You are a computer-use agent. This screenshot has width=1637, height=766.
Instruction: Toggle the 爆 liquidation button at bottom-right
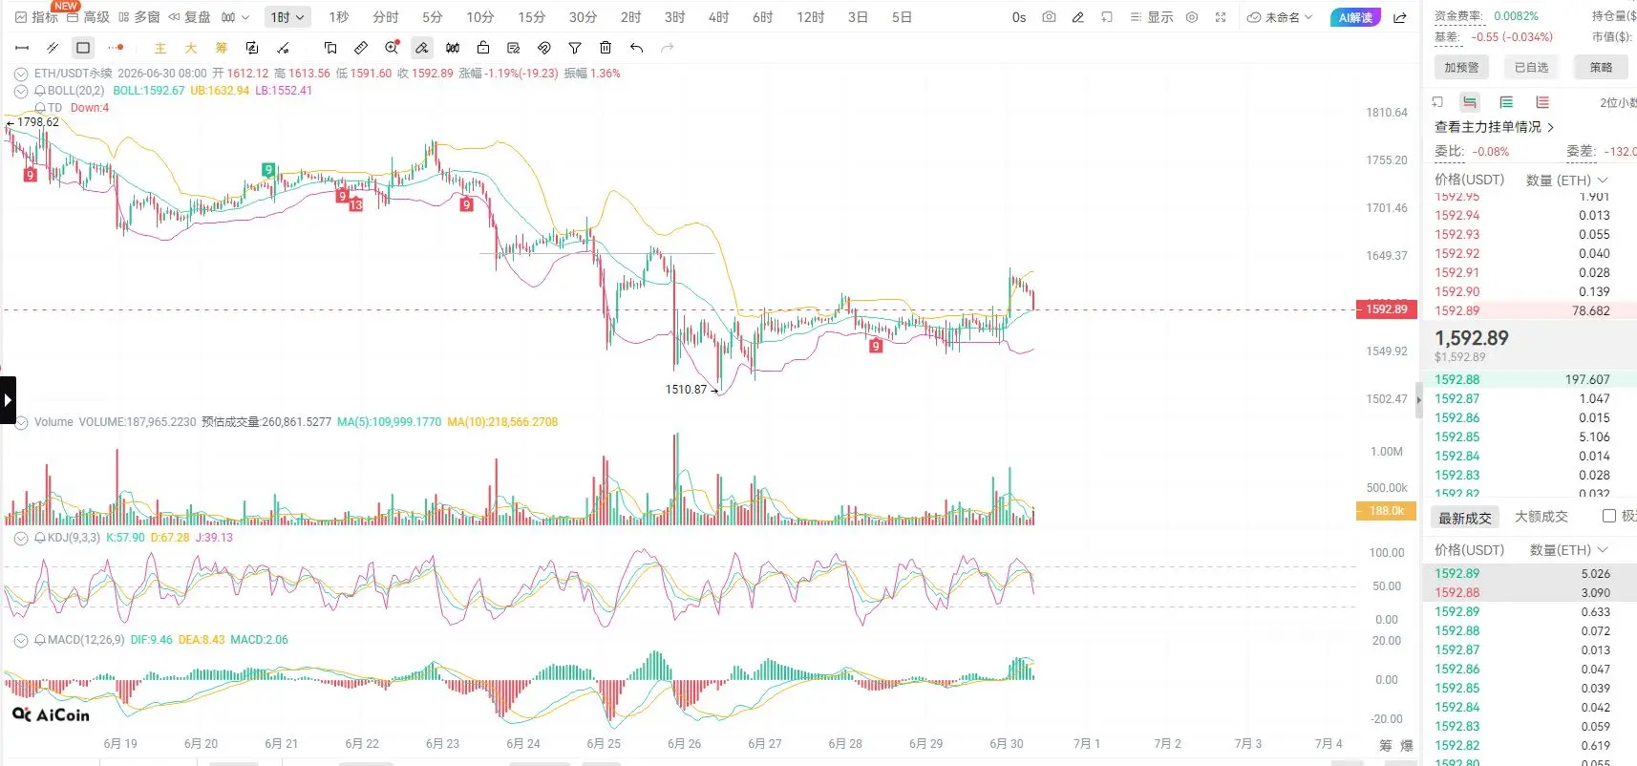tap(1407, 745)
